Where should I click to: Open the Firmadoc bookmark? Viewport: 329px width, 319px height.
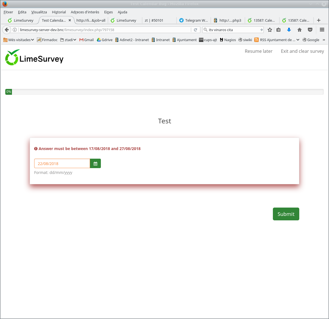click(47, 40)
